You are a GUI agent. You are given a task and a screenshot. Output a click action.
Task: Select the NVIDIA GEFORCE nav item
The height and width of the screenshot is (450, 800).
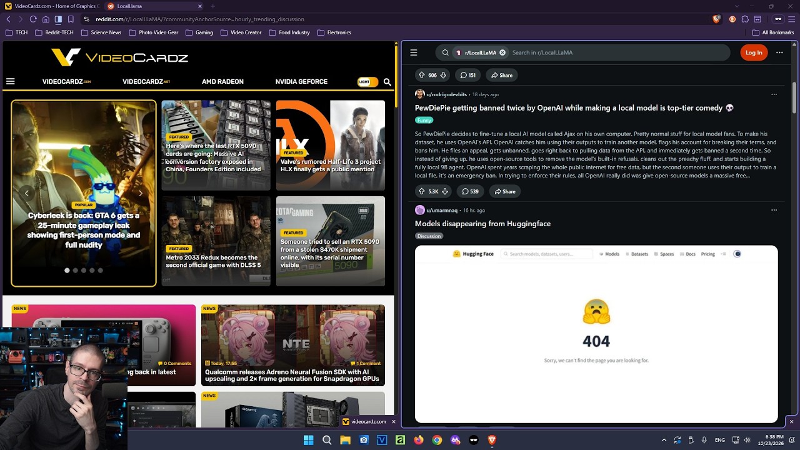[x=301, y=82]
